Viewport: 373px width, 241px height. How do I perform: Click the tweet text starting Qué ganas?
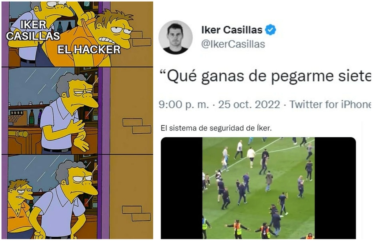[x=265, y=76]
